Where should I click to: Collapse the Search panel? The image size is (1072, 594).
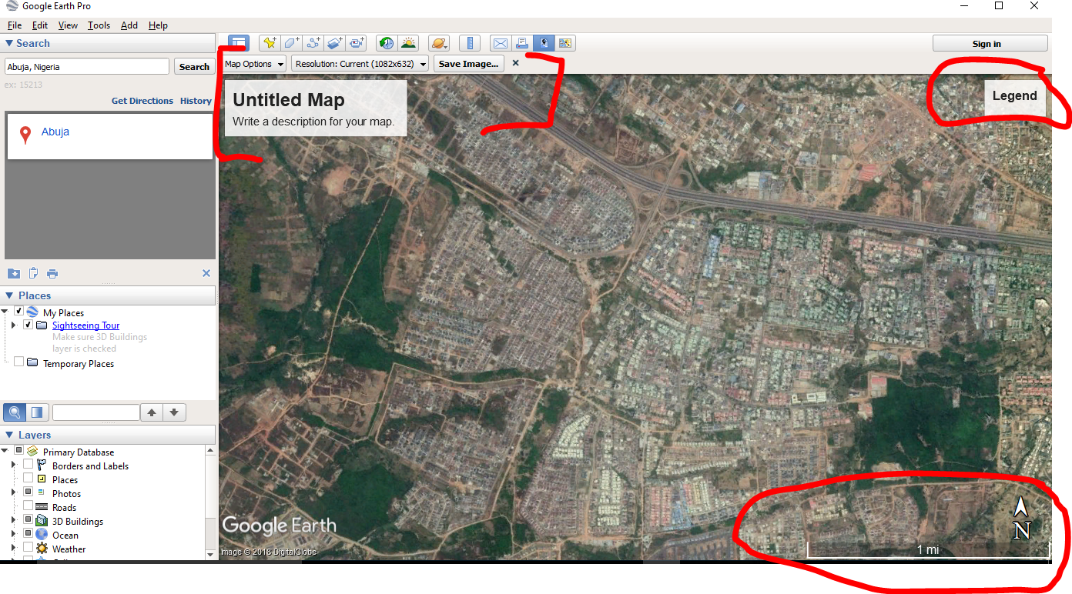[x=9, y=43]
